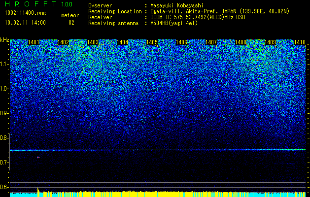Click the 0.7 kHz frequency axis label
The image size is (310, 197).
click(x=4, y=163)
